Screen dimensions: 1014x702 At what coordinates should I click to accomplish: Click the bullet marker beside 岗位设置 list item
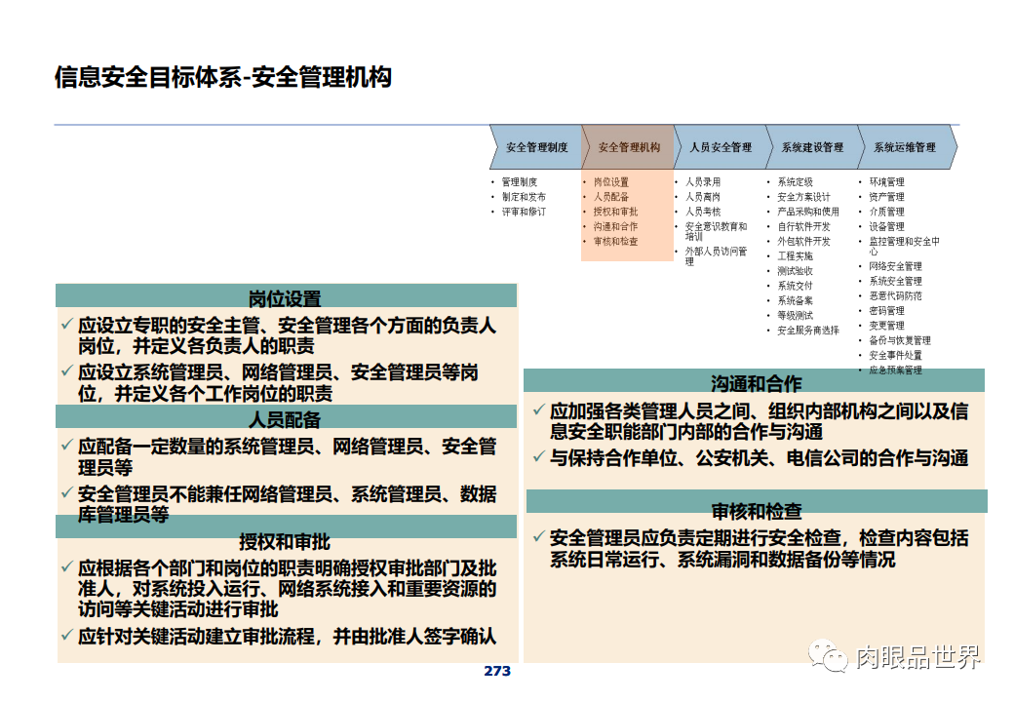click(x=585, y=179)
